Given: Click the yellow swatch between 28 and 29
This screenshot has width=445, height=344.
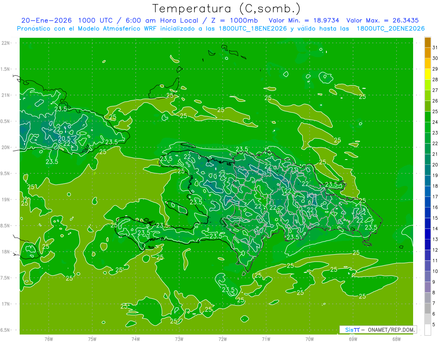Looking at the screenshot, I should click(x=428, y=74).
